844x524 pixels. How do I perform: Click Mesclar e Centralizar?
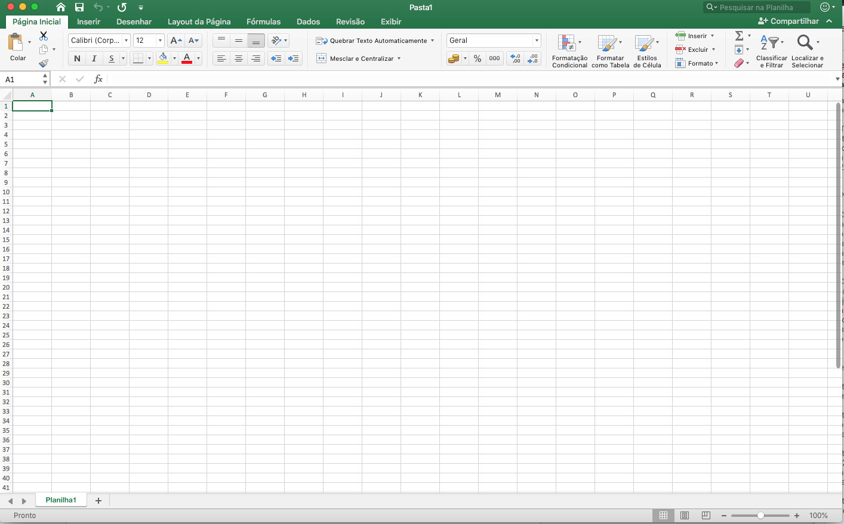(x=358, y=58)
